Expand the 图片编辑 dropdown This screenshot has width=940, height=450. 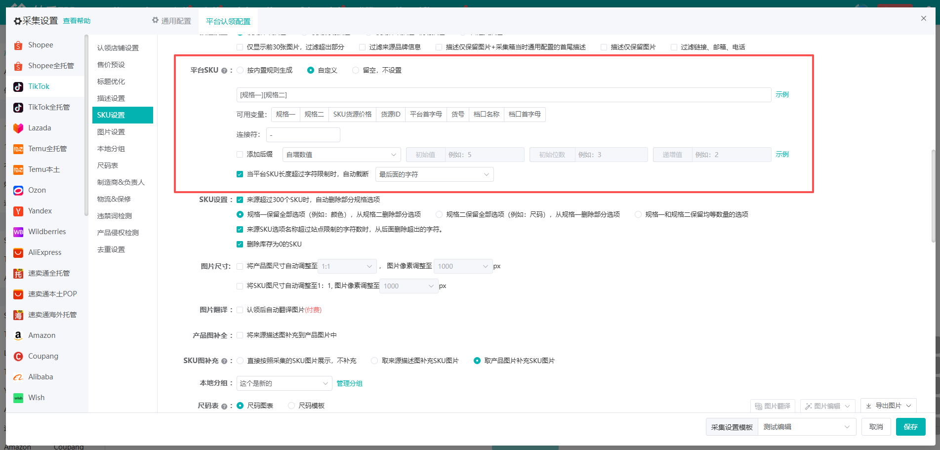tap(827, 406)
